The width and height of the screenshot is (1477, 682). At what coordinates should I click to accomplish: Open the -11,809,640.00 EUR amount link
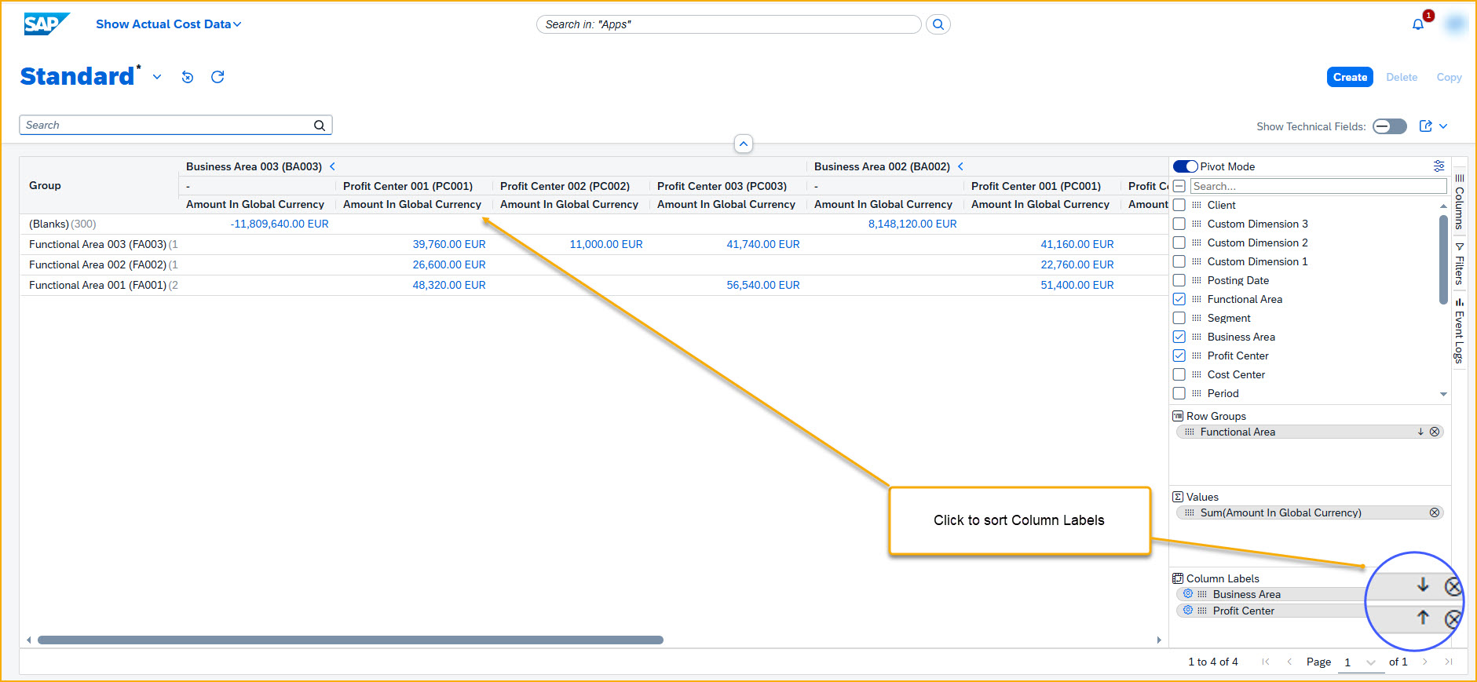click(x=280, y=224)
